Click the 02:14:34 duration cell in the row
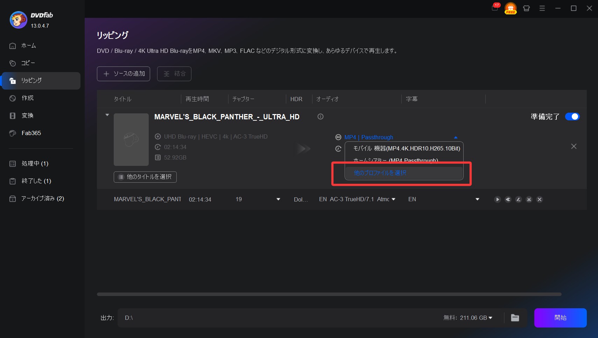The height and width of the screenshot is (338, 598). [x=200, y=199]
